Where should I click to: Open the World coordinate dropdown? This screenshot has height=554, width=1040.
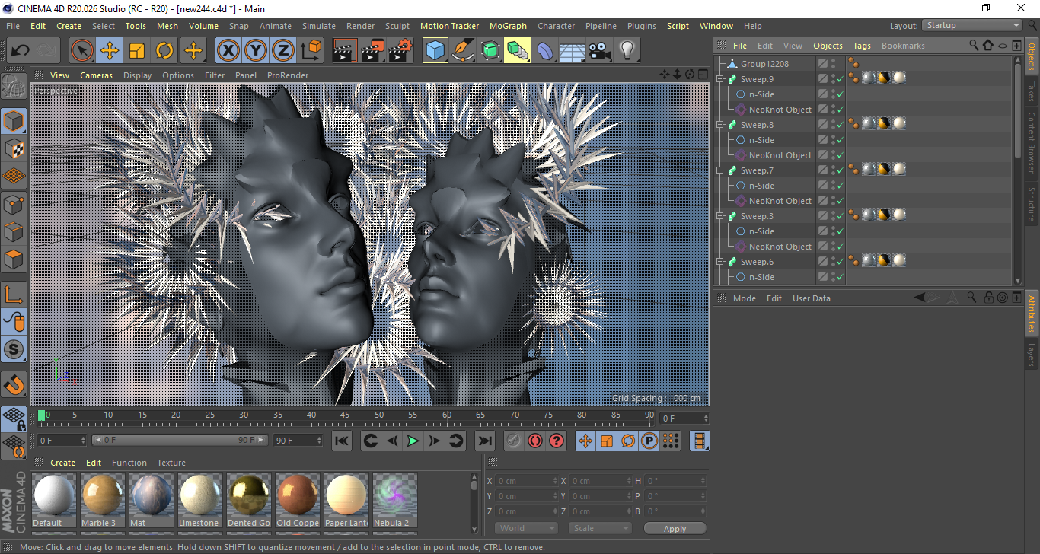point(528,528)
